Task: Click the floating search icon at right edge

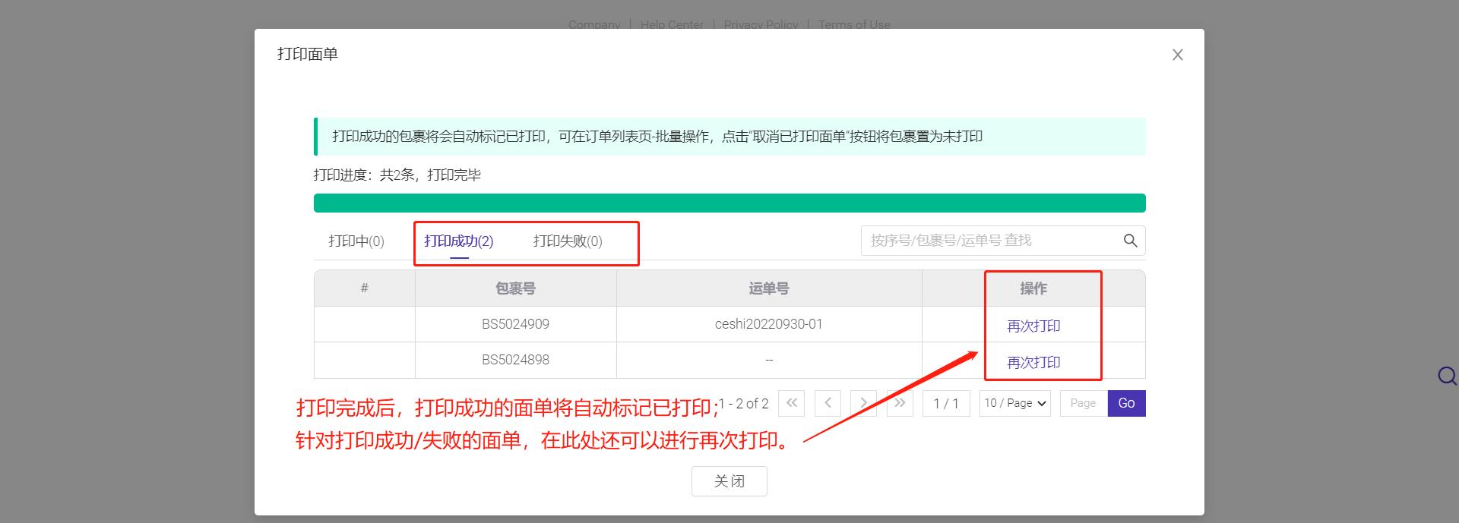Action: pyautogui.click(x=1447, y=376)
